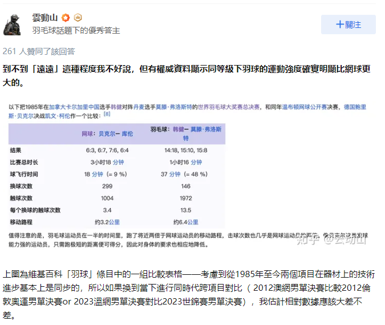This screenshot has width=385, height=325.
Task: Click 分钟 link after 3小时18
Action: pos(117,162)
